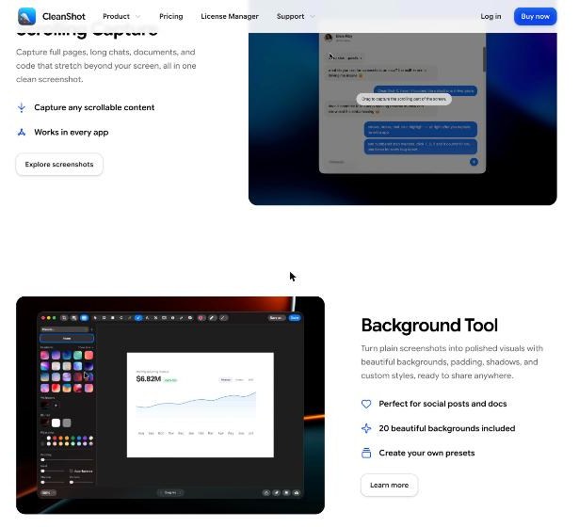Click the sparkle icon beside 20 beautiful backgrounds
The width and height of the screenshot is (579, 527).
pyautogui.click(x=366, y=428)
